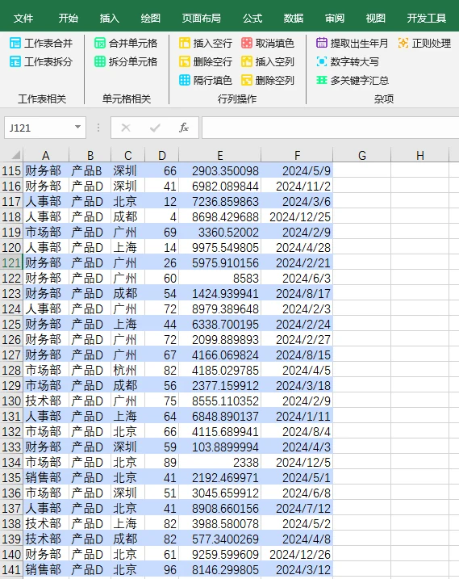Click the formula bar confirm checkmark icon
459x579 pixels.
[x=155, y=128]
